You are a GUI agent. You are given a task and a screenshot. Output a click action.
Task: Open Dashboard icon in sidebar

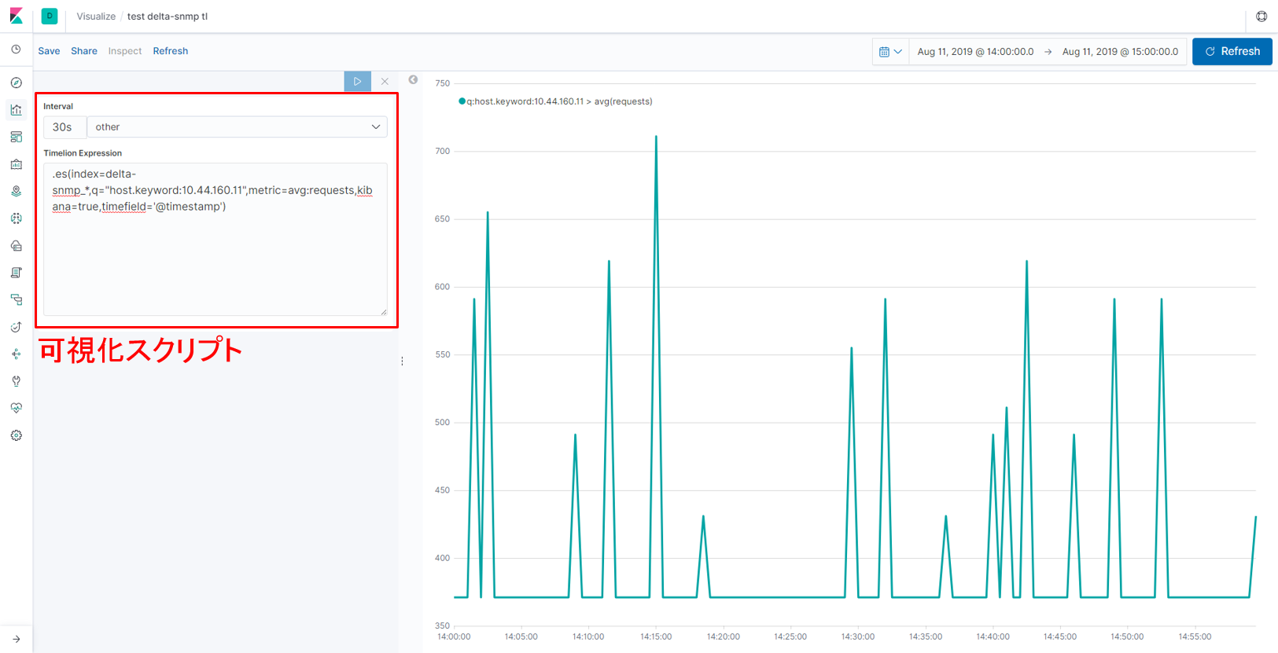coord(17,137)
